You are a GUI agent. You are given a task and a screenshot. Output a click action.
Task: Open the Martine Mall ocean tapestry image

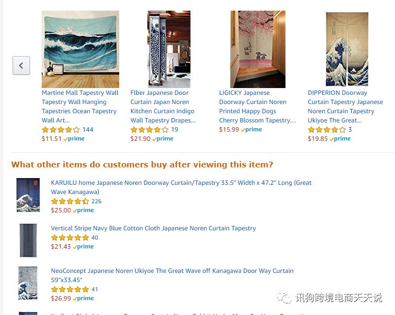pos(80,49)
